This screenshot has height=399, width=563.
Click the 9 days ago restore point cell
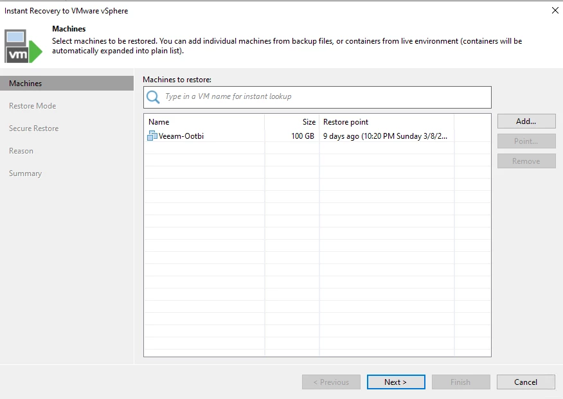(385, 136)
